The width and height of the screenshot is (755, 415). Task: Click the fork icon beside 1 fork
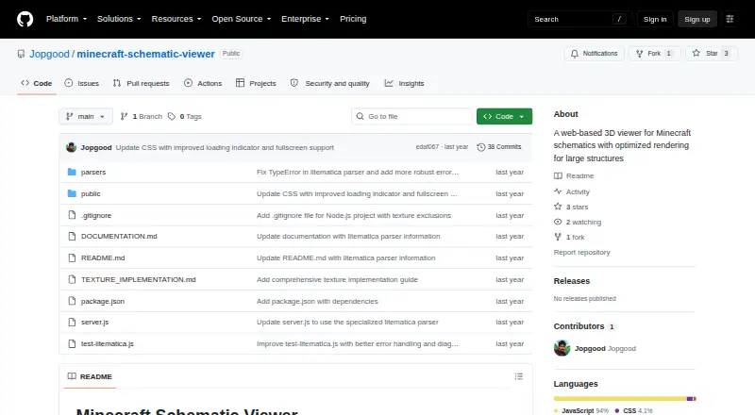point(558,237)
